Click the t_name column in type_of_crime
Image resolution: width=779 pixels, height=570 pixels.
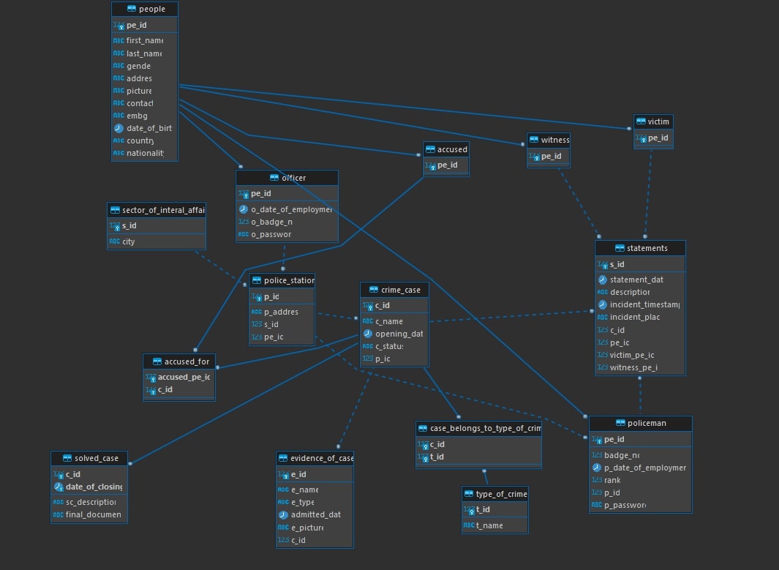point(489,525)
